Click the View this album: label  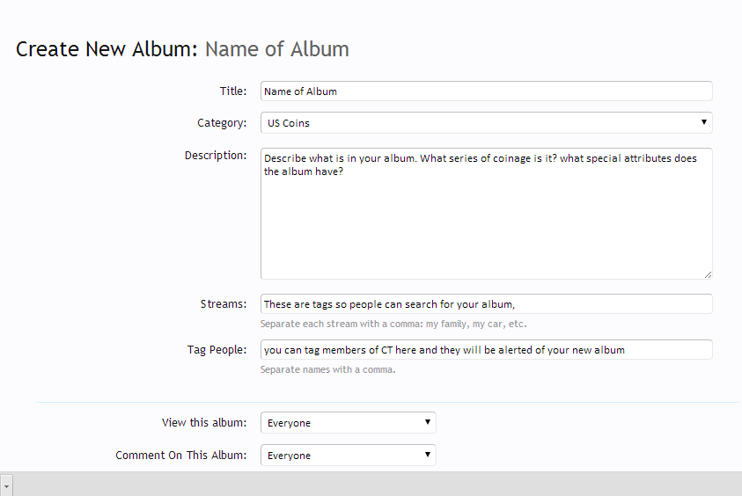pos(204,423)
